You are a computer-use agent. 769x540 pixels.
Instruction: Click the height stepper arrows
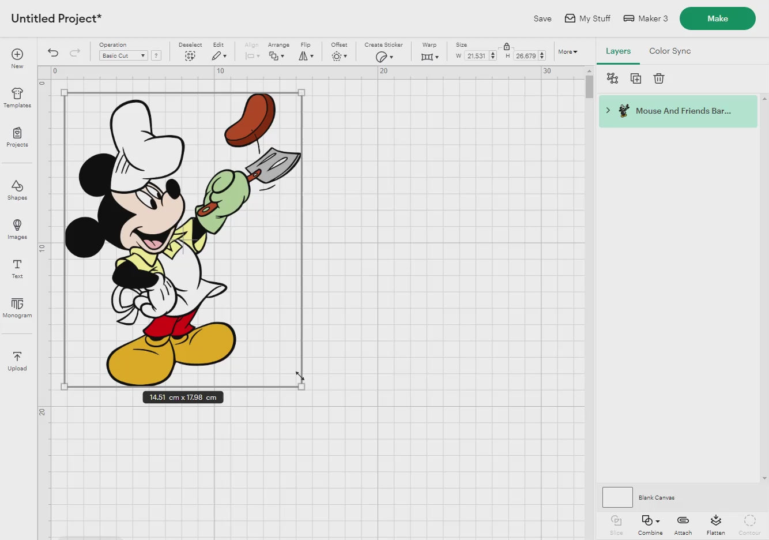542,56
